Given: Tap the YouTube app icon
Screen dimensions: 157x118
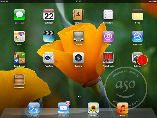Looking at the screenshot, I should (x=78, y=36).
